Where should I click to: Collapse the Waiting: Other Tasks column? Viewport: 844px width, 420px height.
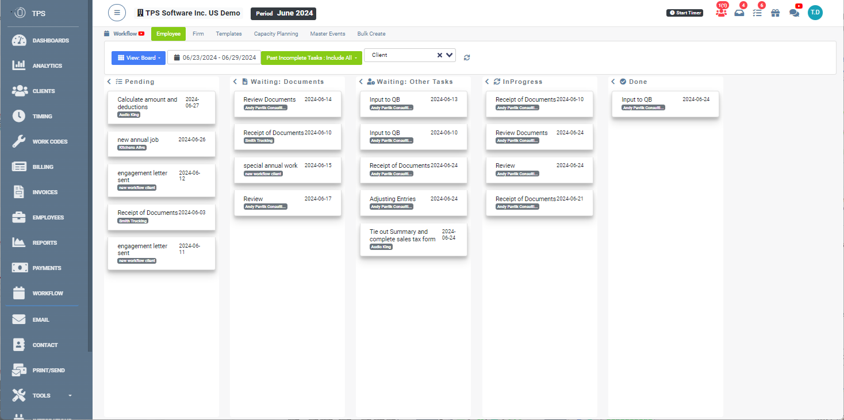click(361, 82)
